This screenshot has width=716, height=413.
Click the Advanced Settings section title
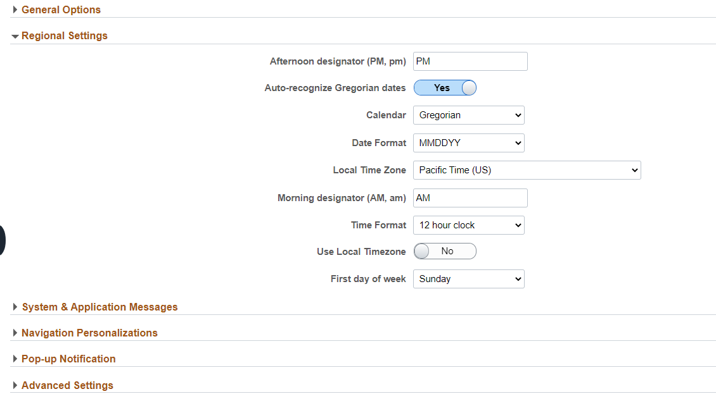pos(67,385)
